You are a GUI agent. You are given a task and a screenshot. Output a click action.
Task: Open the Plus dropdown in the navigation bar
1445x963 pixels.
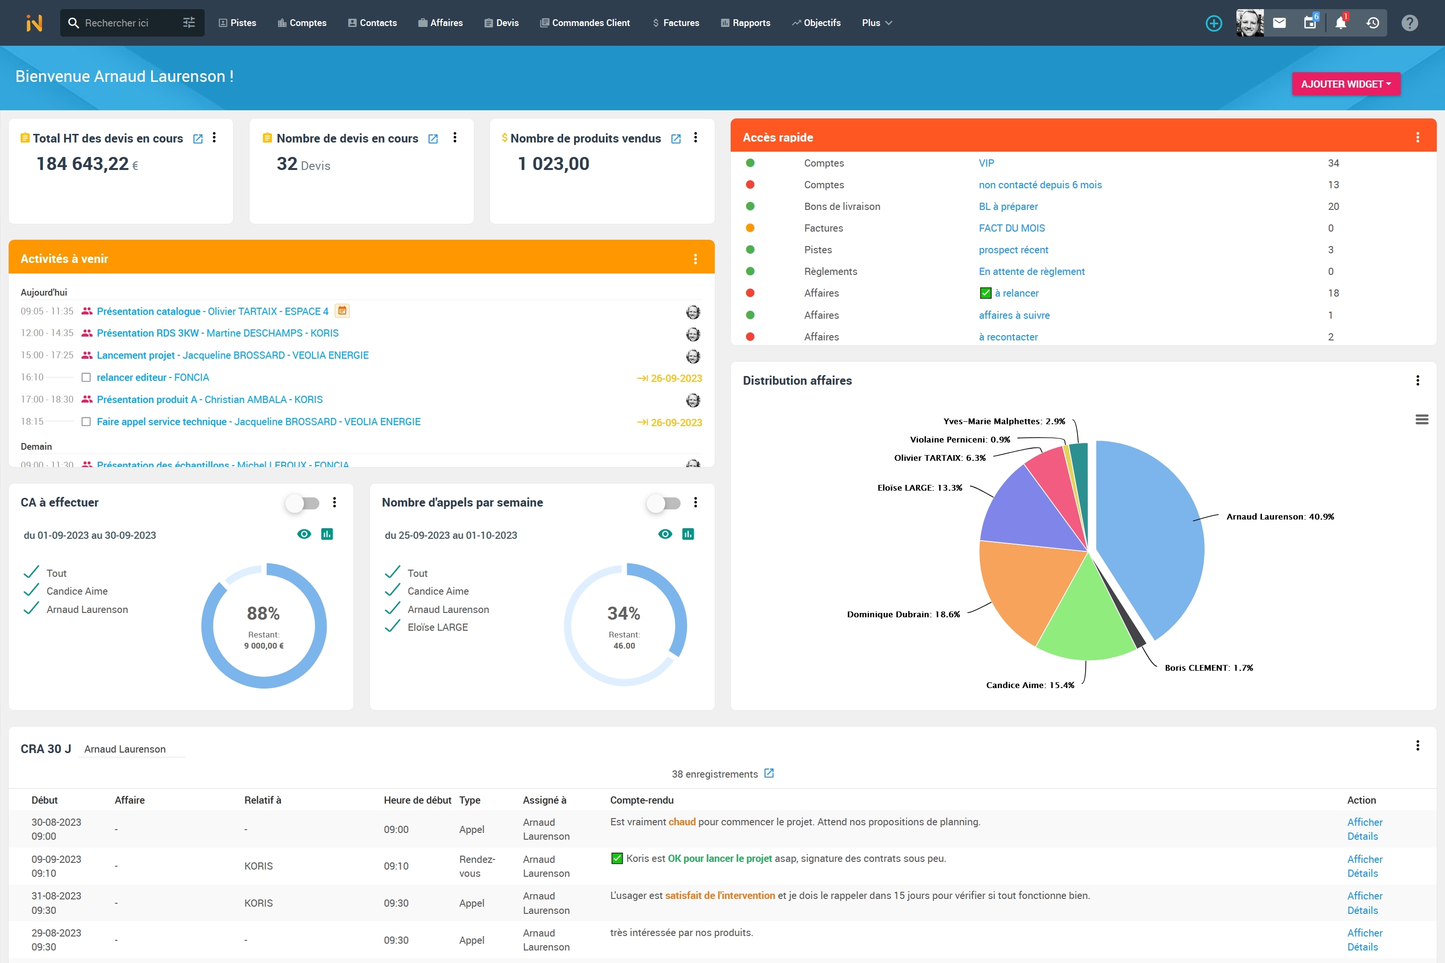tap(877, 23)
